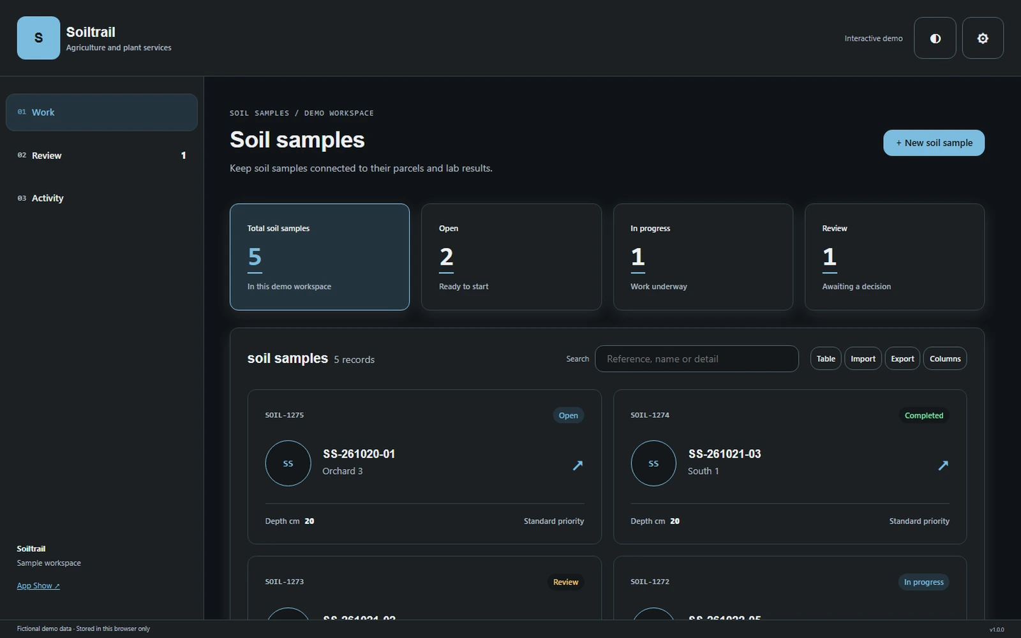Screen dimensions: 1021x638
Task: Click the Soiltrail S logo tile
Action: pos(38,38)
